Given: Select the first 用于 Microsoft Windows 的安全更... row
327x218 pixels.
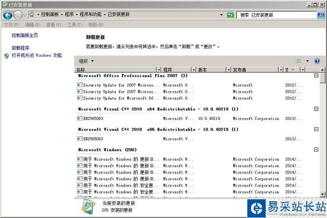Looking at the screenshot, I should tap(190, 185).
